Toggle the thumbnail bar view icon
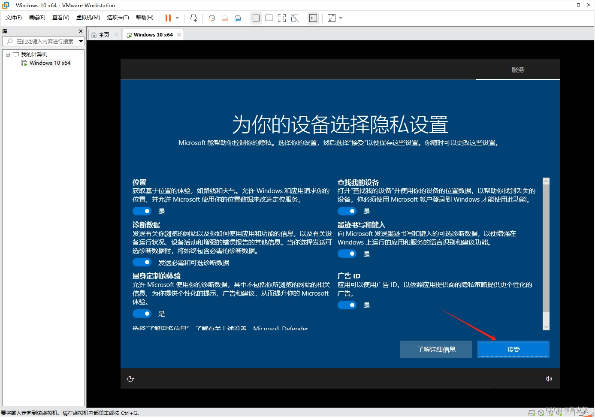595x417 pixels. tap(269, 18)
